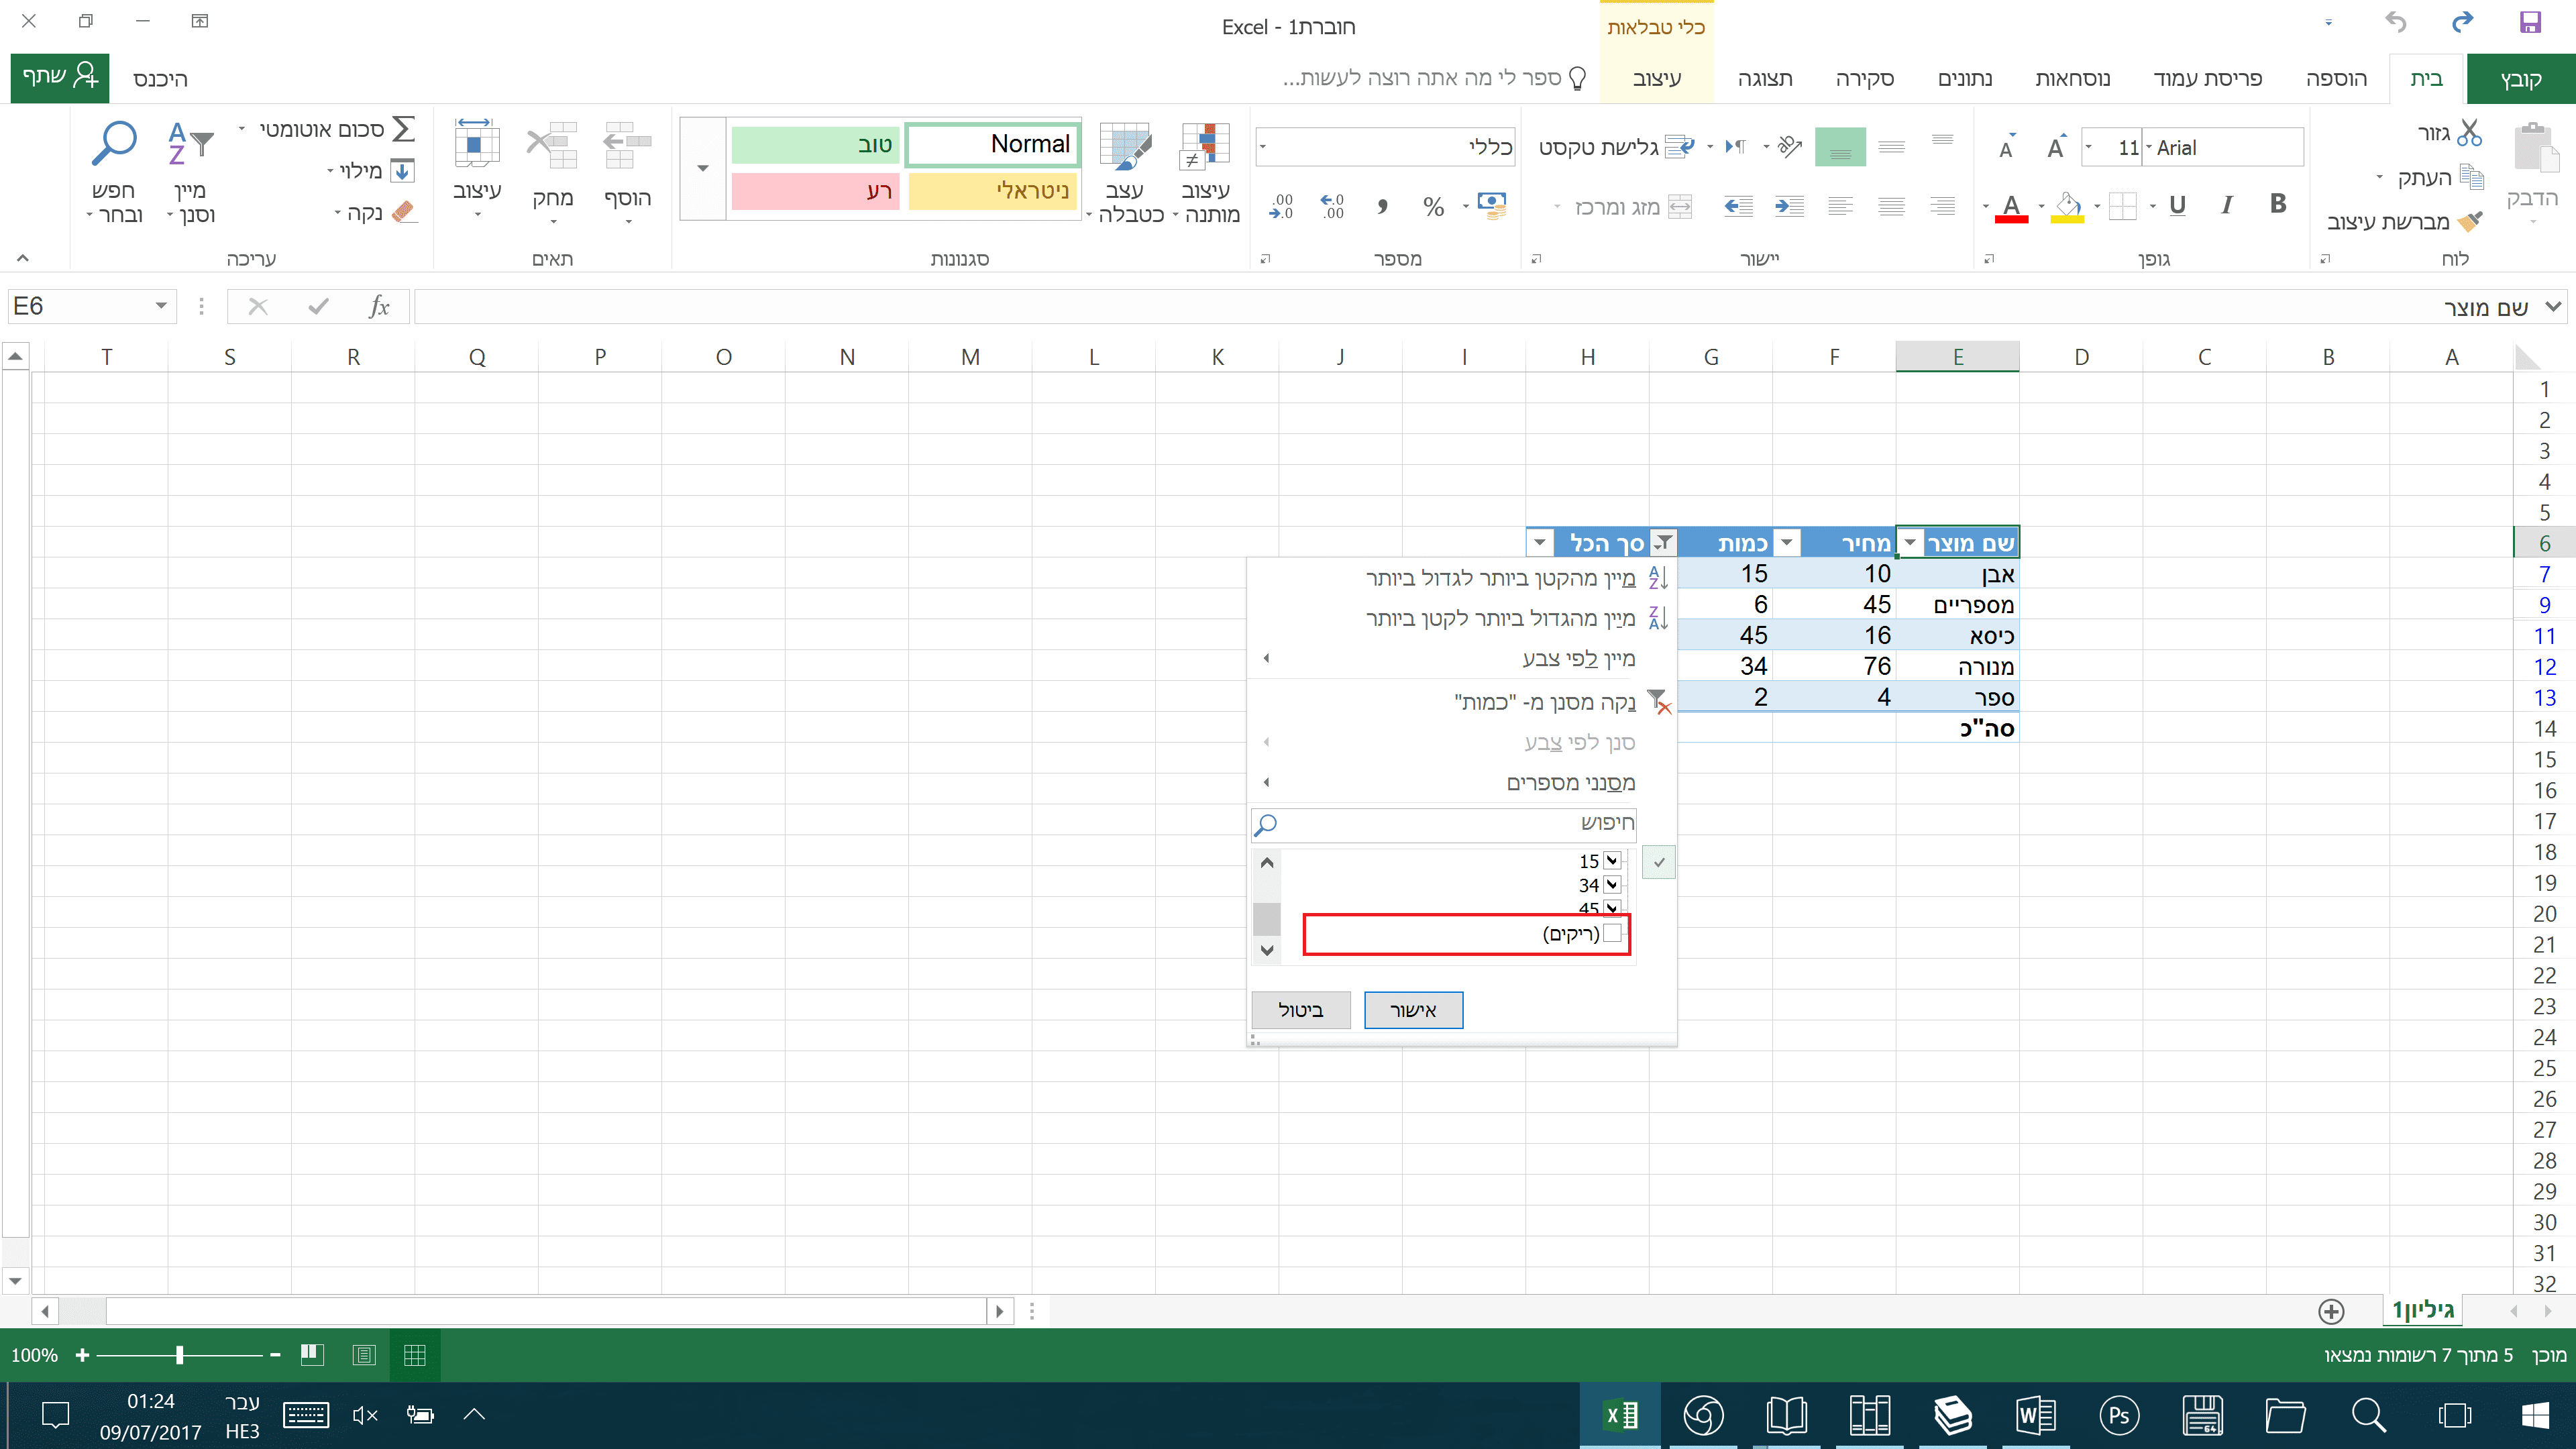Expand the cell styles gallery arrow
The height and width of the screenshot is (1449, 2576).
[702, 168]
